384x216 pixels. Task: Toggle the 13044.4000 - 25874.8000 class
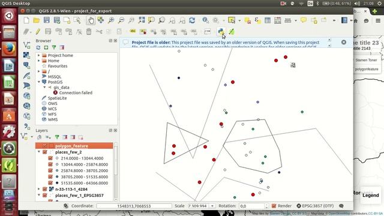click(50, 164)
